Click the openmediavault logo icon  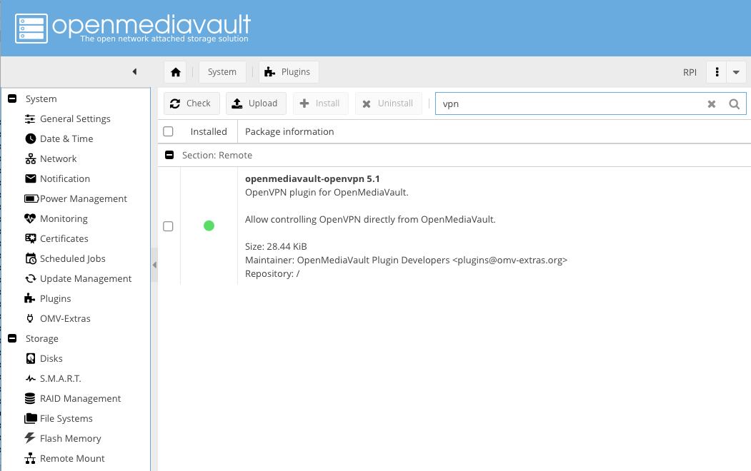31,29
